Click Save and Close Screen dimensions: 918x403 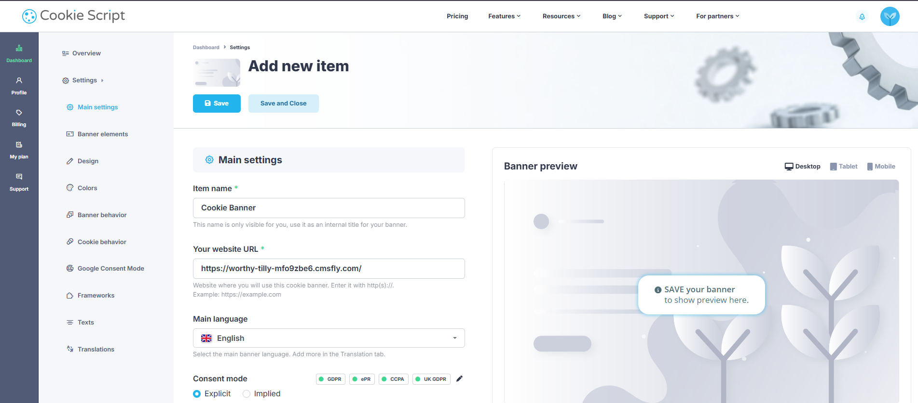click(x=284, y=104)
